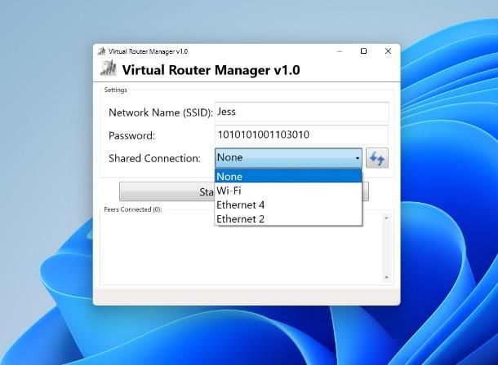Image resolution: width=498 pixels, height=365 pixels.
Task: Close the Virtual Router Manager window
Action: click(388, 51)
